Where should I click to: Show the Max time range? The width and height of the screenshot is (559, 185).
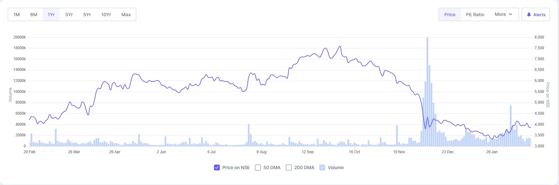(x=126, y=15)
